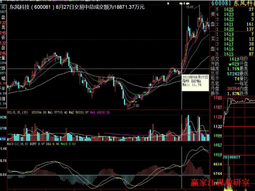Click the lone star info marker above the chart
This screenshot has width=255, height=191.
pos(168,3)
